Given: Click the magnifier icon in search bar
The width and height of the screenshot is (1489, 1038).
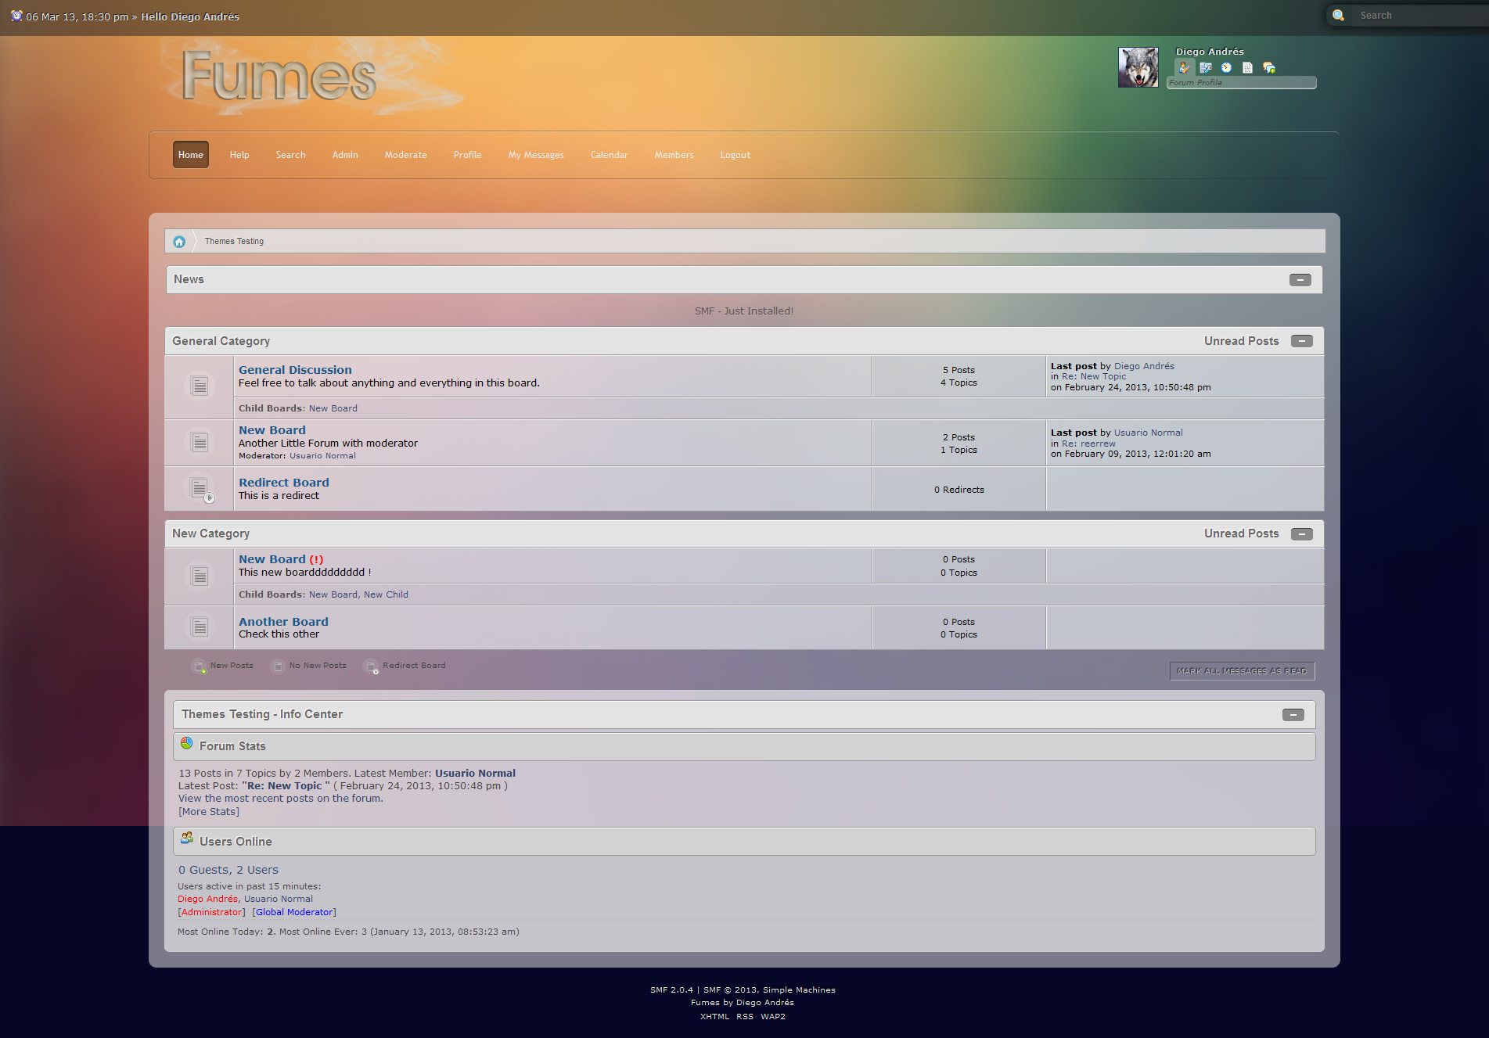Looking at the screenshot, I should [x=1339, y=16].
